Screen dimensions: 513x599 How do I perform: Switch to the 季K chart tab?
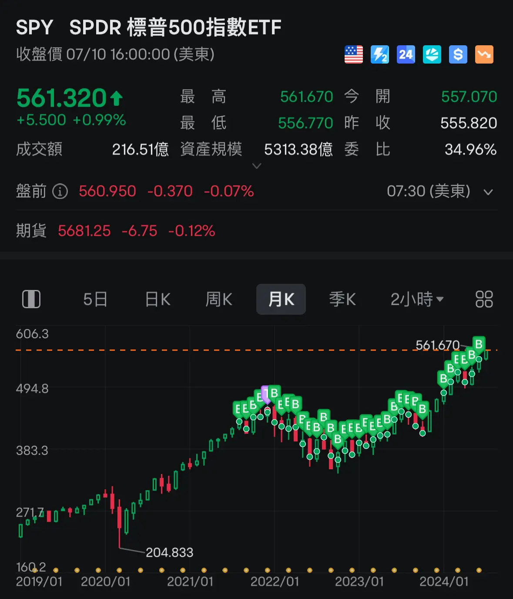(x=342, y=299)
